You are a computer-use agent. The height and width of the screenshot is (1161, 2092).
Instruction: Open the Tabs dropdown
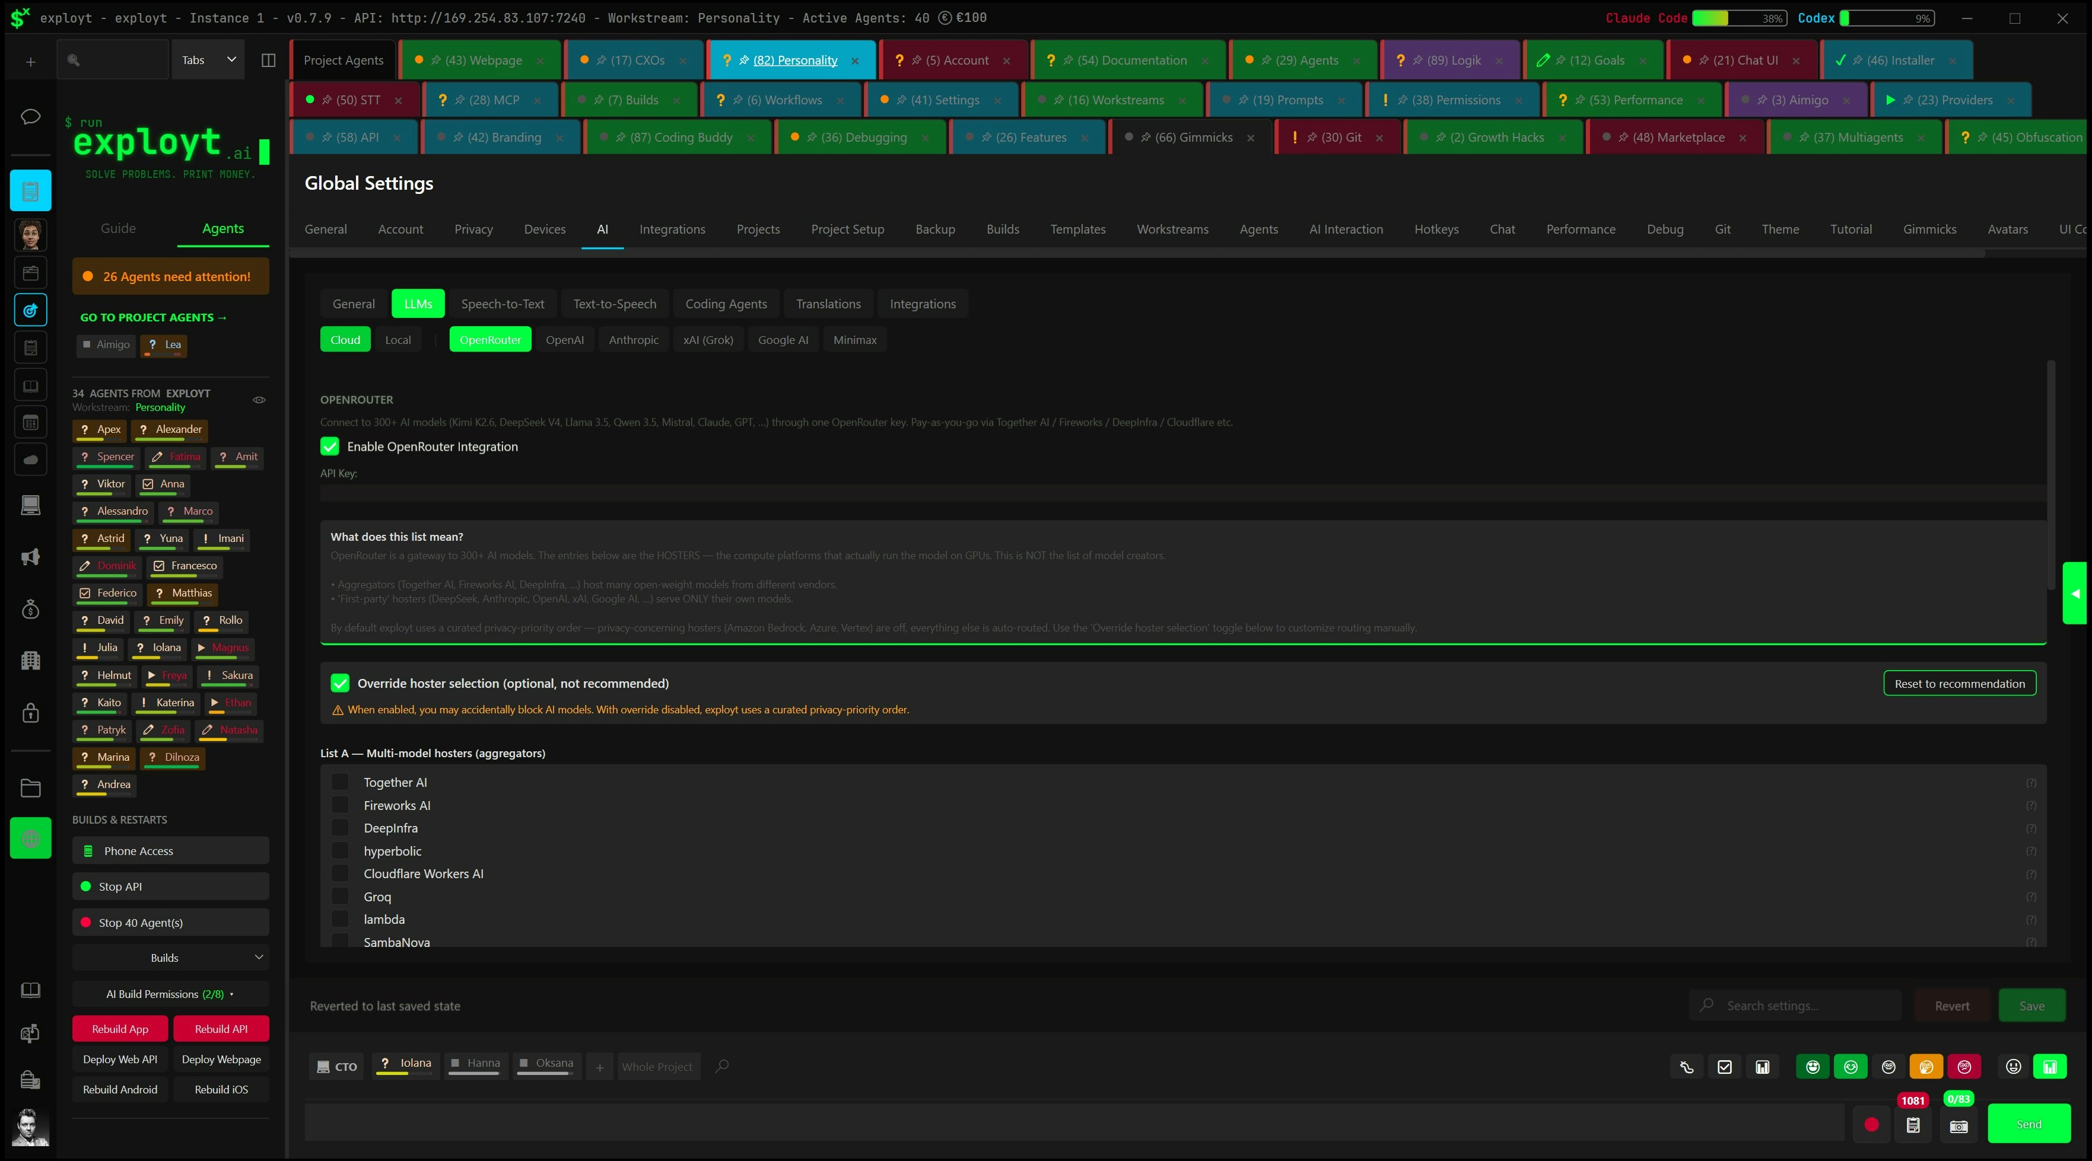208,60
